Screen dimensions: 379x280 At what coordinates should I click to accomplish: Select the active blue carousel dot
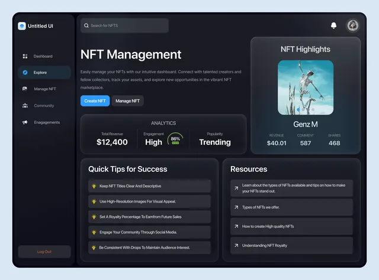(x=298, y=110)
